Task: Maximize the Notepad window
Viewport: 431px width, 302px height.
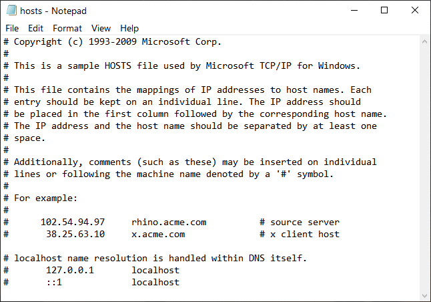Action: point(384,11)
